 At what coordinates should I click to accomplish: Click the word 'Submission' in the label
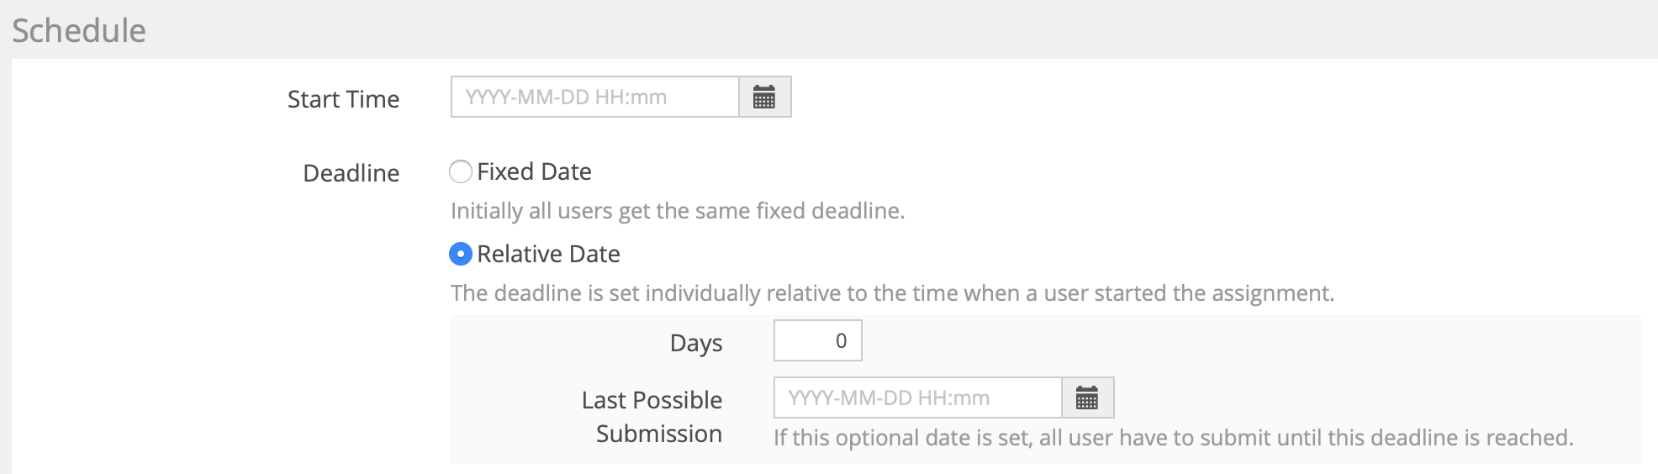point(658,434)
